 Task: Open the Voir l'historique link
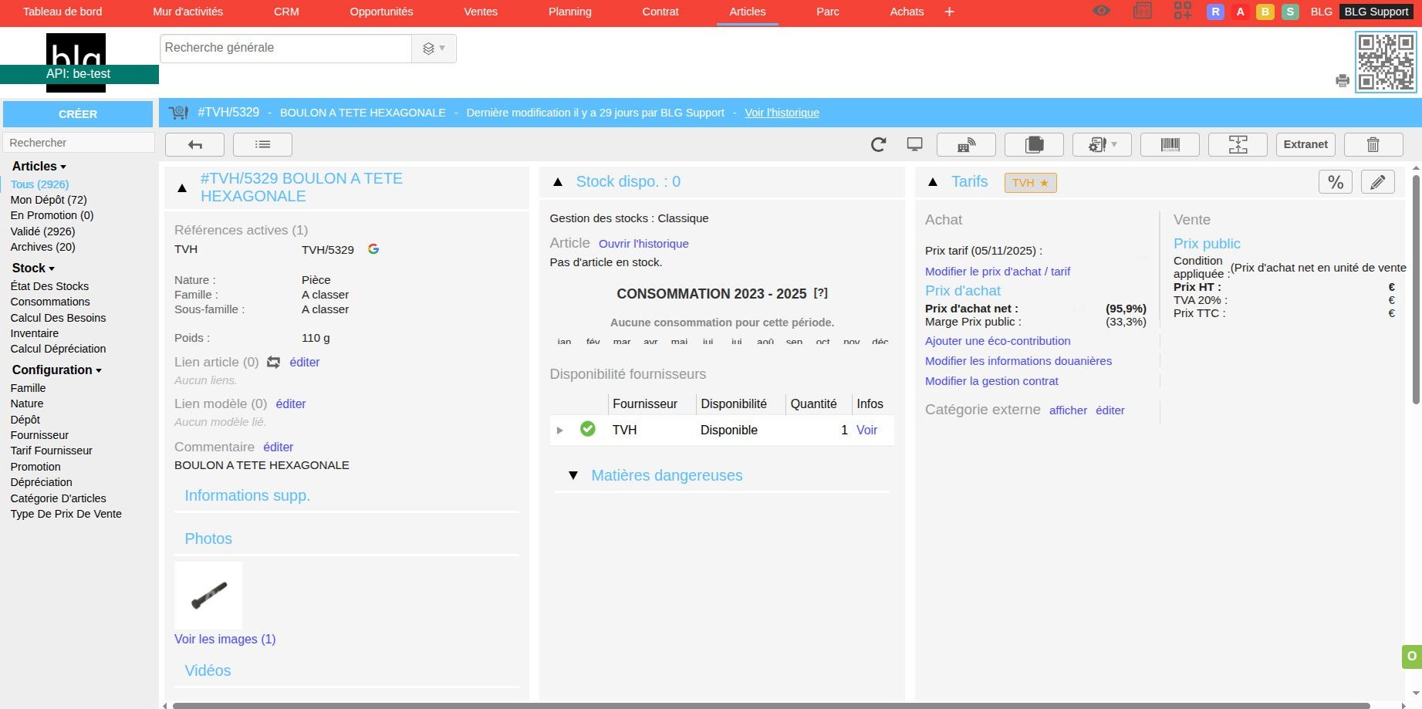pos(782,113)
